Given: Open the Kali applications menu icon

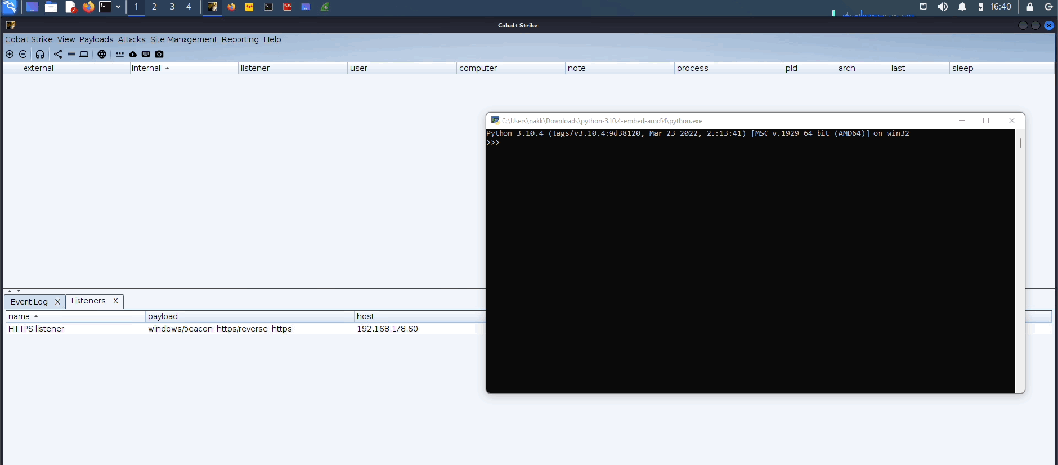Looking at the screenshot, I should pos(10,7).
